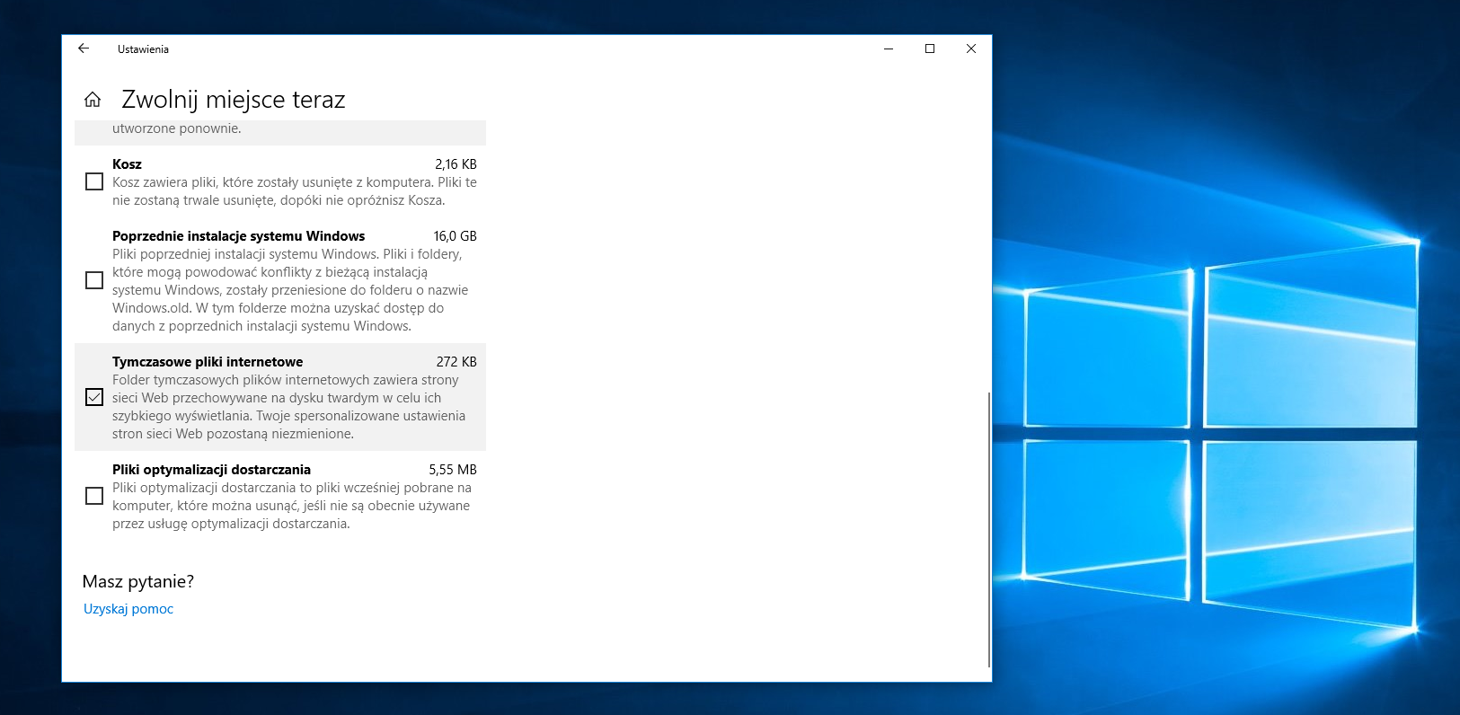
Task: Close the Ustawienia window
Action: [x=970, y=49]
